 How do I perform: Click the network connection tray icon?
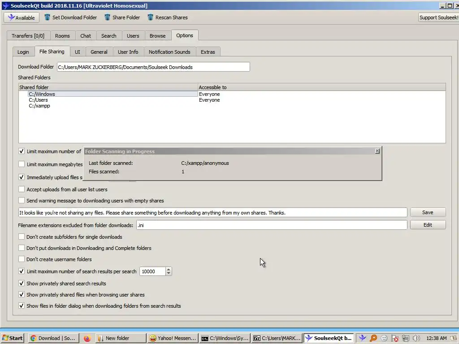tap(405, 338)
